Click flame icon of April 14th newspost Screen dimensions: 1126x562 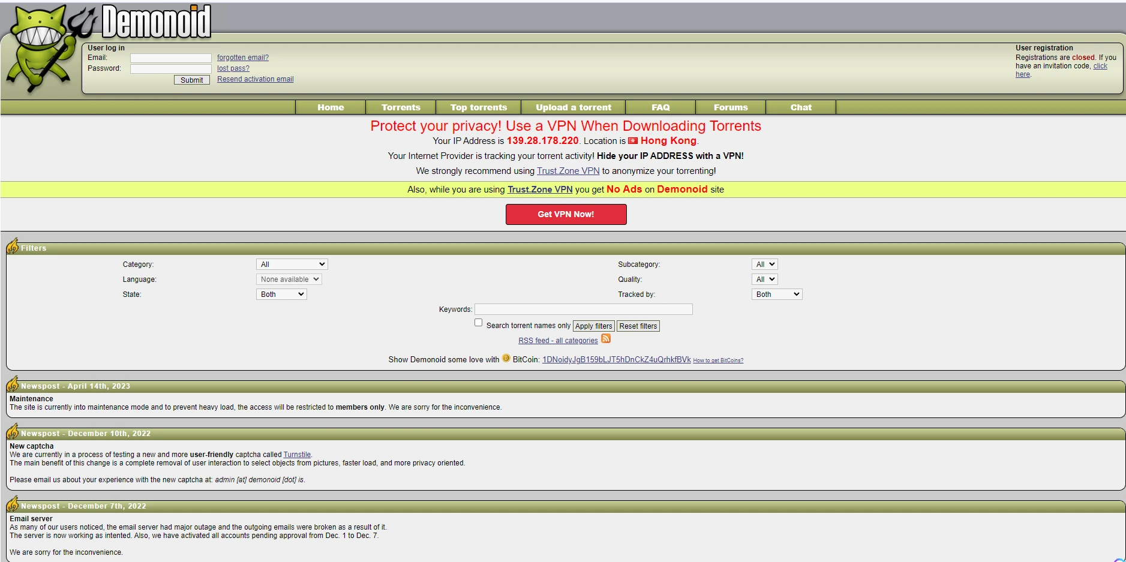coord(13,384)
